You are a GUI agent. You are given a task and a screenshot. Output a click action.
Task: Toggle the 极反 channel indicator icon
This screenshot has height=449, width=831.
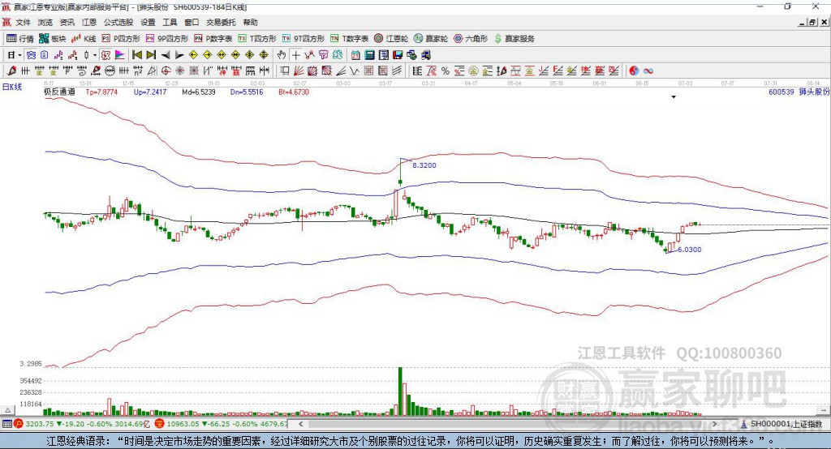(106, 55)
